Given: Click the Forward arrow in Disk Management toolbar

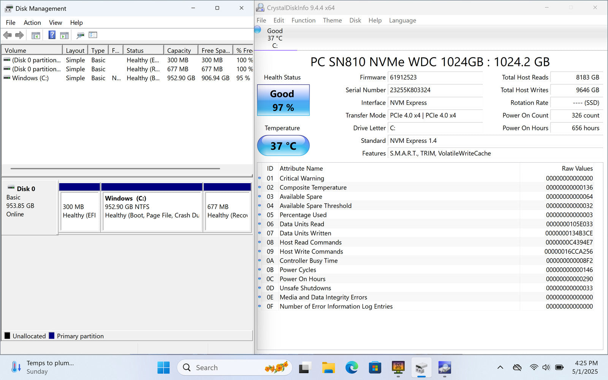Looking at the screenshot, I should pos(19,35).
